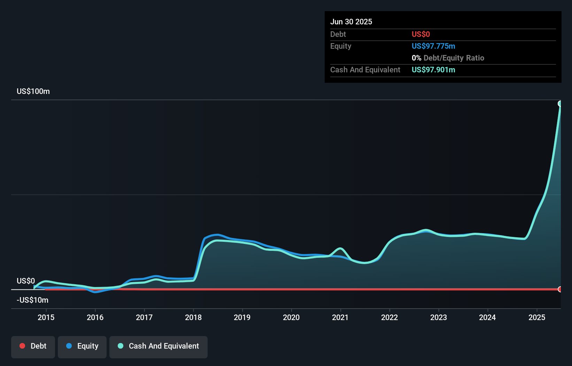Click the teal Cash And Equivalent legend dot
This screenshot has width=572, height=366.
coord(120,346)
